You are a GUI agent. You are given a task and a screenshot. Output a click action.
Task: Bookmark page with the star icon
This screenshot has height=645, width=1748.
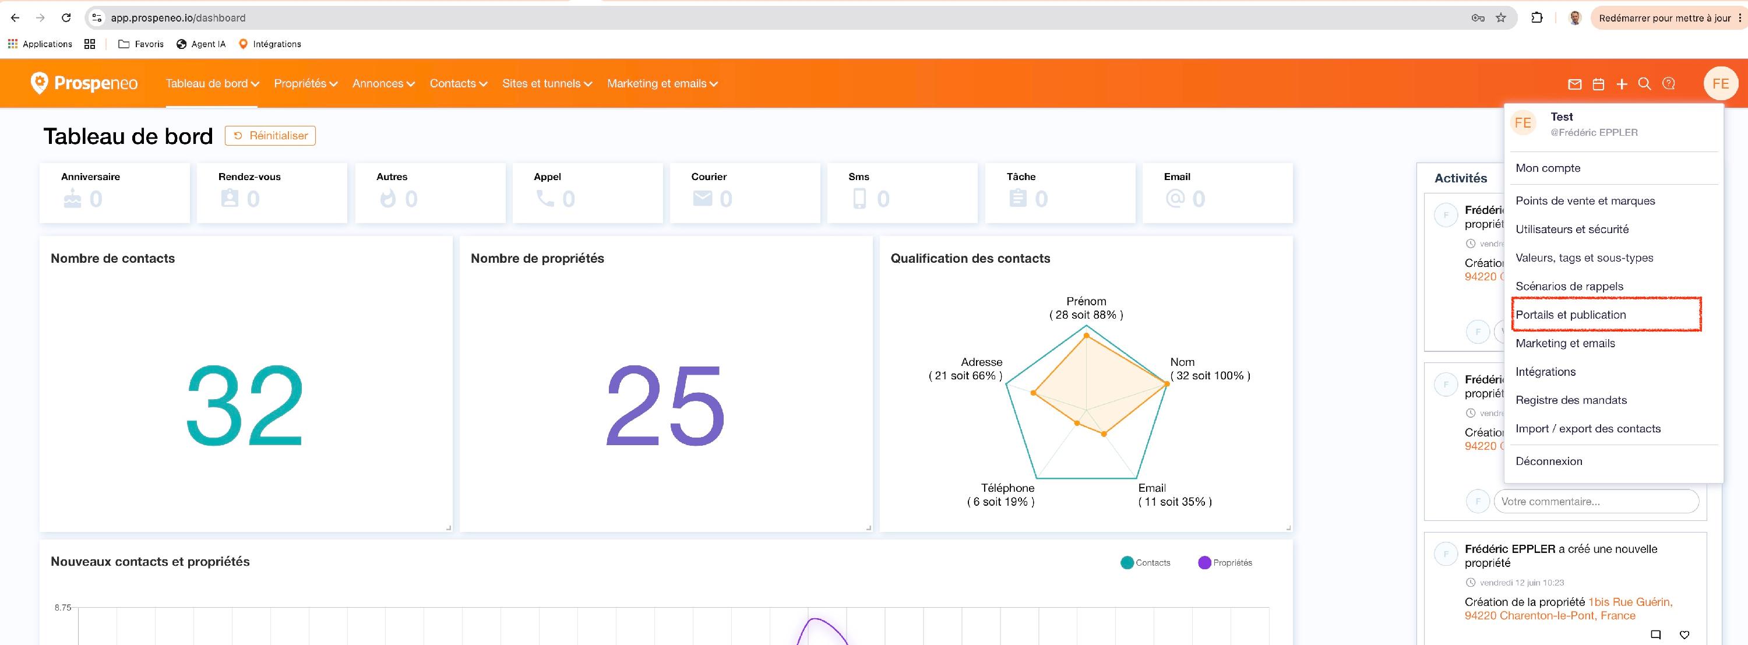[1500, 17]
